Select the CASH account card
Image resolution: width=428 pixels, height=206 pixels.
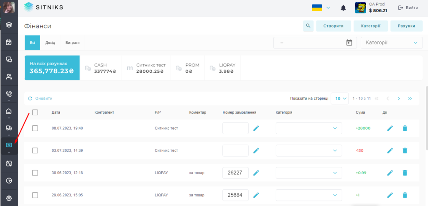(x=101, y=68)
